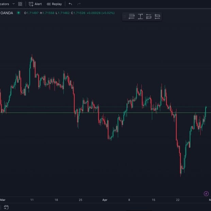Click the purple lightning bolt icon
211x211 pixels.
point(206,194)
